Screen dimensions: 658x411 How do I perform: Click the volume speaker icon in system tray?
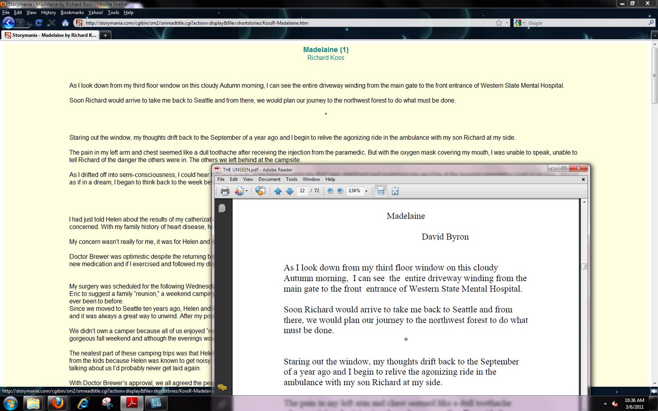tap(615, 404)
